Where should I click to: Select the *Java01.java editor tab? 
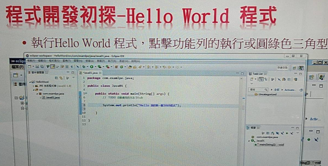coord(90,73)
